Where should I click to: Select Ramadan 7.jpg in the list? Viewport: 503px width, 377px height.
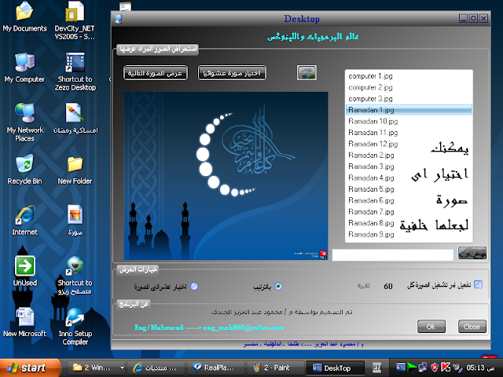(409, 212)
